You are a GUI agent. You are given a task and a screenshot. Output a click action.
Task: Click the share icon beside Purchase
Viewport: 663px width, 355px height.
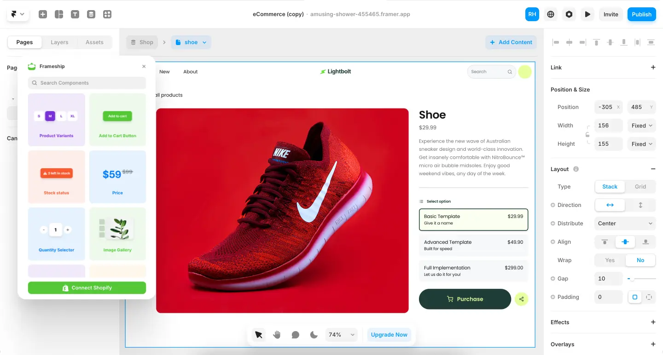point(522,299)
